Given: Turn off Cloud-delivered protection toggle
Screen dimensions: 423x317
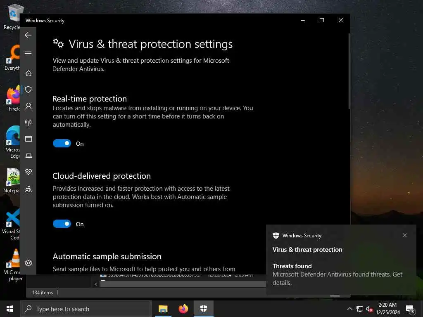Looking at the screenshot, I should pyautogui.click(x=62, y=224).
